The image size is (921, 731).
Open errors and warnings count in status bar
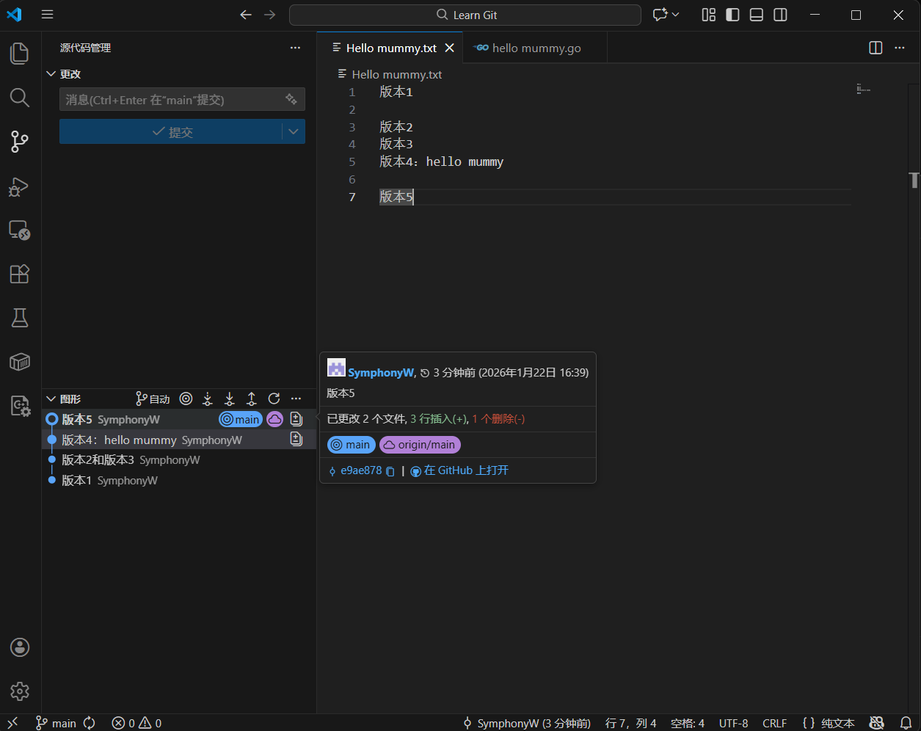[x=136, y=723]
